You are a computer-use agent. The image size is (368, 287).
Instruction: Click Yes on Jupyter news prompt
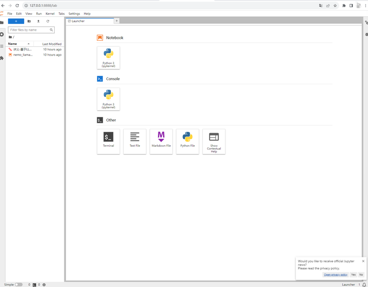click(353, 275)
